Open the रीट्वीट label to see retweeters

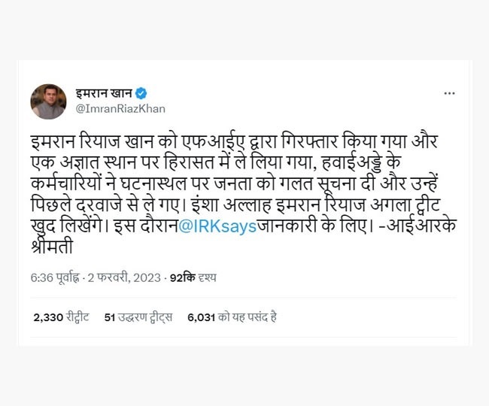click(x=77, y=317)
